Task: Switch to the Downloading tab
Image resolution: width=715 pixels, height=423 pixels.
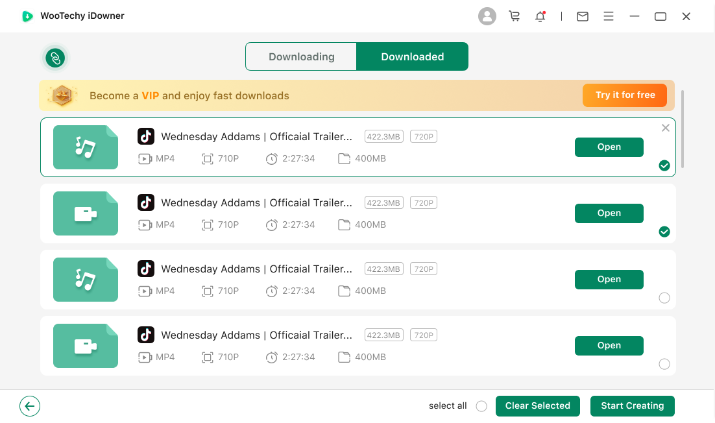Action: point(301,56)
